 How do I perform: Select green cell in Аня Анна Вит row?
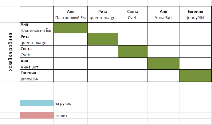163,64
